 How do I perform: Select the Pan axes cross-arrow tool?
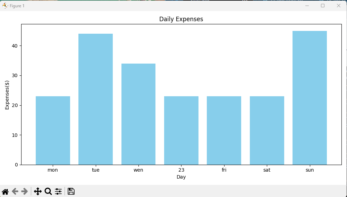[38, 191]
